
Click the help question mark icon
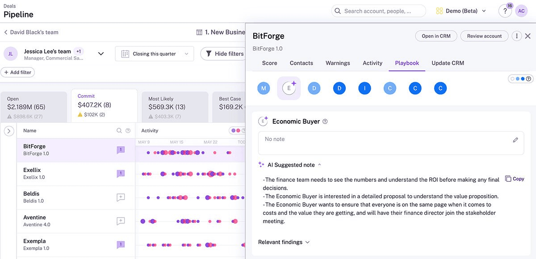pyautogui.click(x=505, y=11)
